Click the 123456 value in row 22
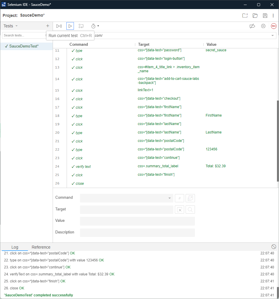The image size is (279, 299). click(212, 149)
